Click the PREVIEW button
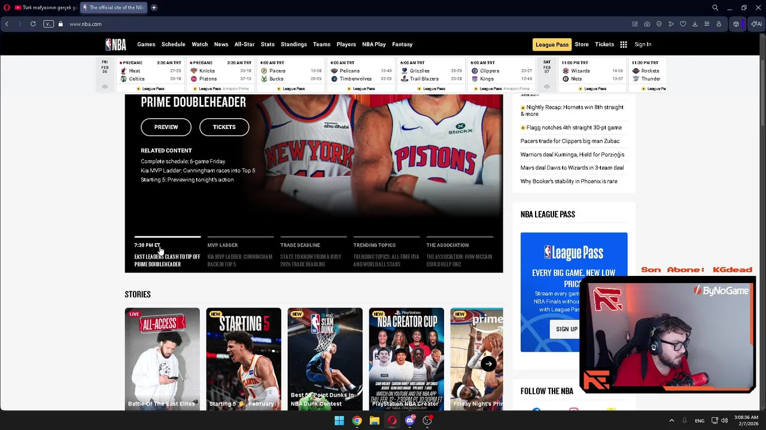 click(166, 127)
